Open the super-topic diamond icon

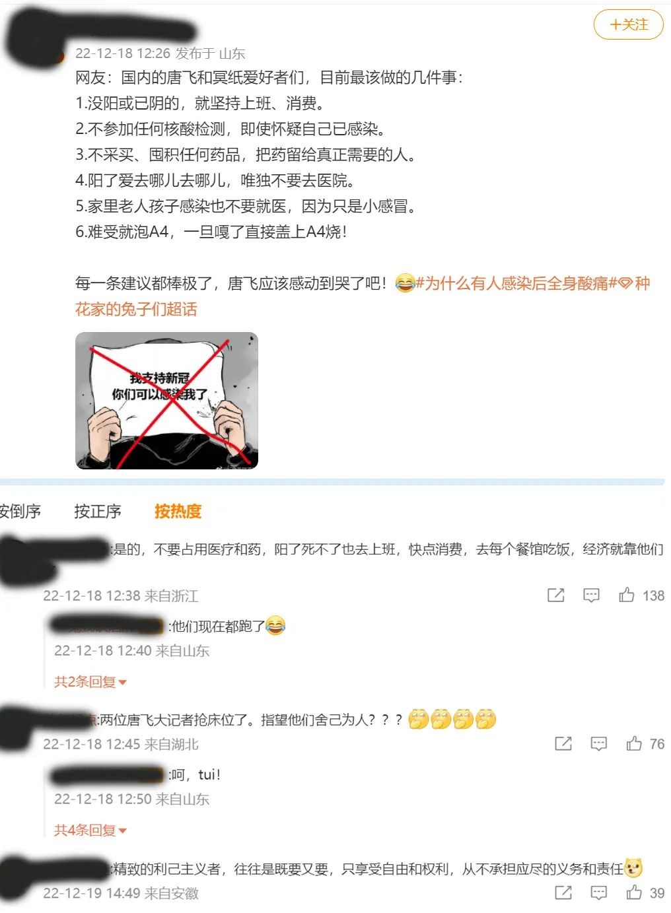click(x=625, y=284)
